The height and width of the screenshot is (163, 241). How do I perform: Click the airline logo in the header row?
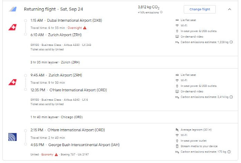click(12, 9)
